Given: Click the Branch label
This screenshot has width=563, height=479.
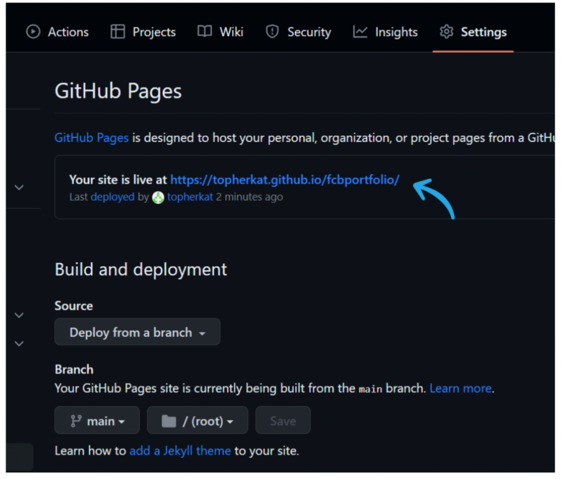Looking at the screenshot, I should coord(74,370).
